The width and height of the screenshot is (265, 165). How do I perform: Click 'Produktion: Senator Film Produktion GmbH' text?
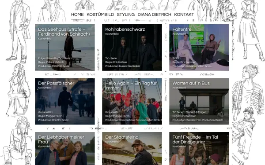(x=197, y=120)
